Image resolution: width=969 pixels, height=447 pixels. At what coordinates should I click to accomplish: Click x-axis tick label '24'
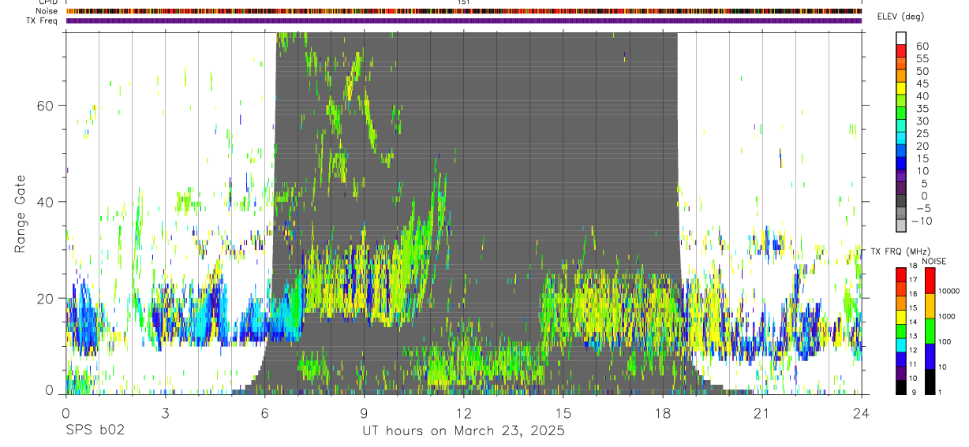[x=861, y=413]
